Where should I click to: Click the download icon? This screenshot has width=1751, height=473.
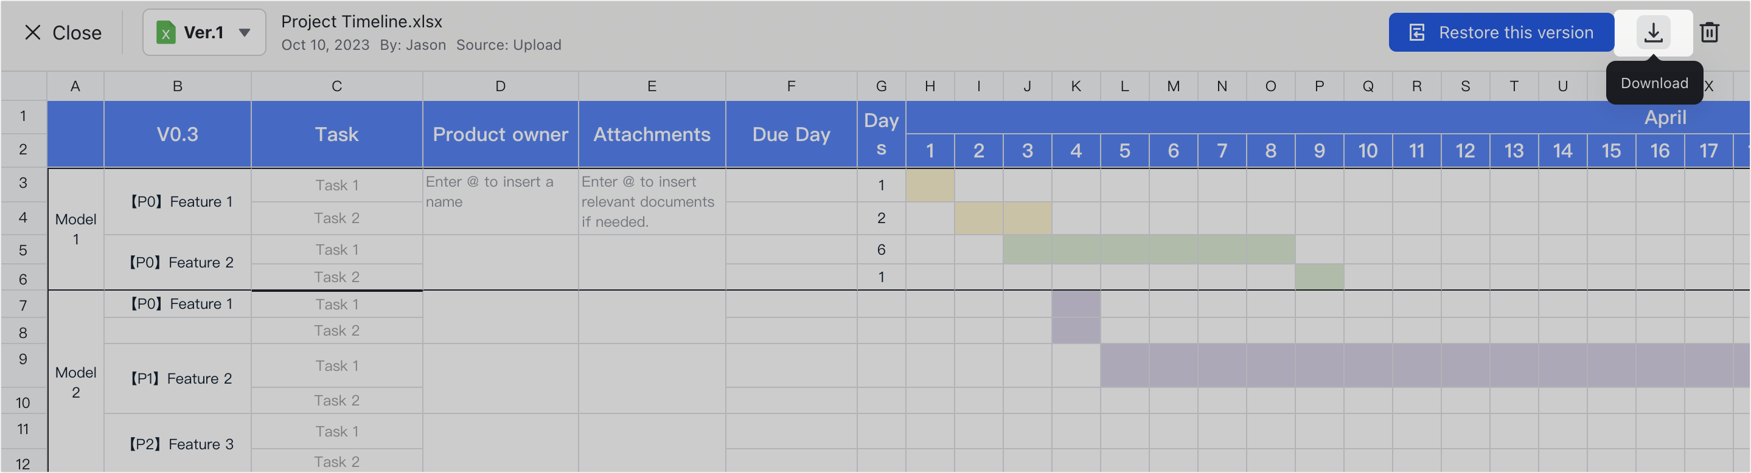[1653, 33]
